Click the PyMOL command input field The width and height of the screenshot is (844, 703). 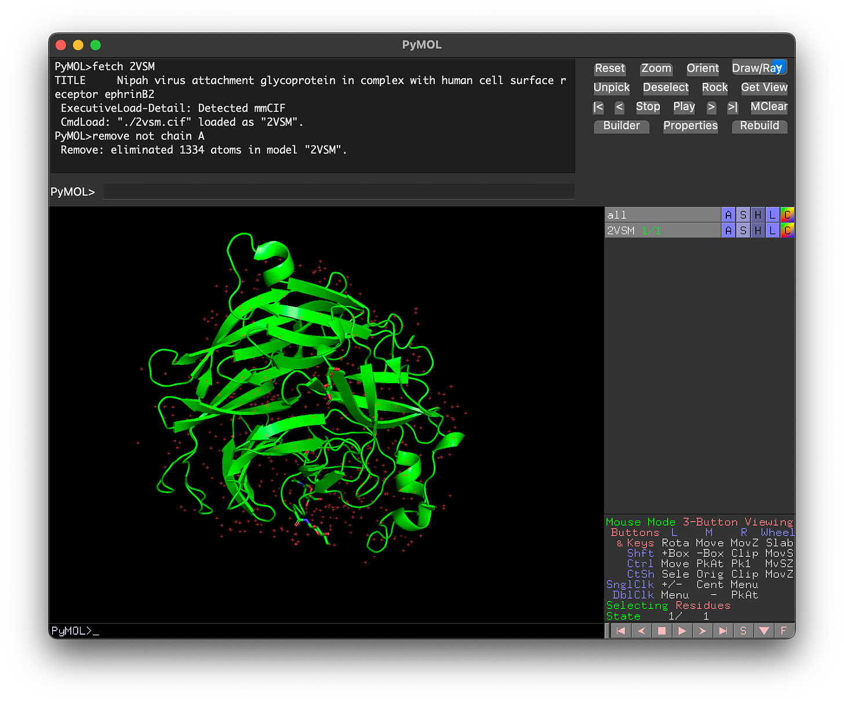(x=339, y=192)
